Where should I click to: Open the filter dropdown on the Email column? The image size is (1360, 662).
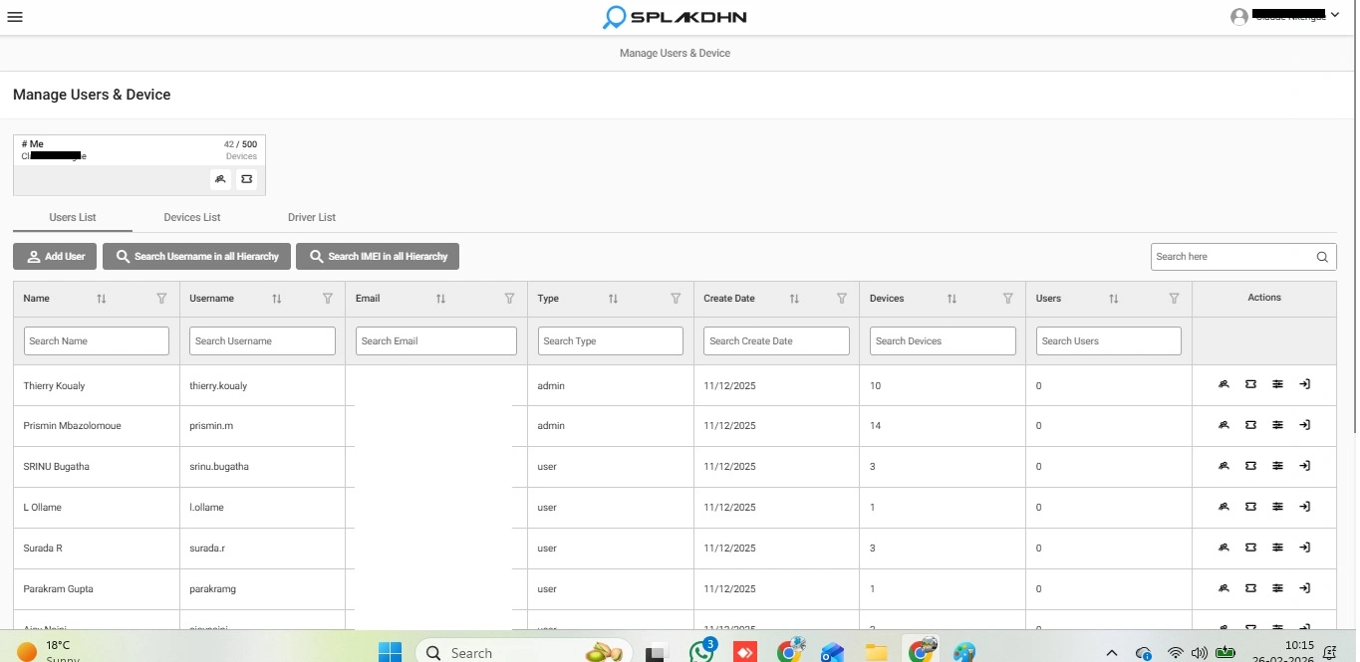click(x=510, y=298)
